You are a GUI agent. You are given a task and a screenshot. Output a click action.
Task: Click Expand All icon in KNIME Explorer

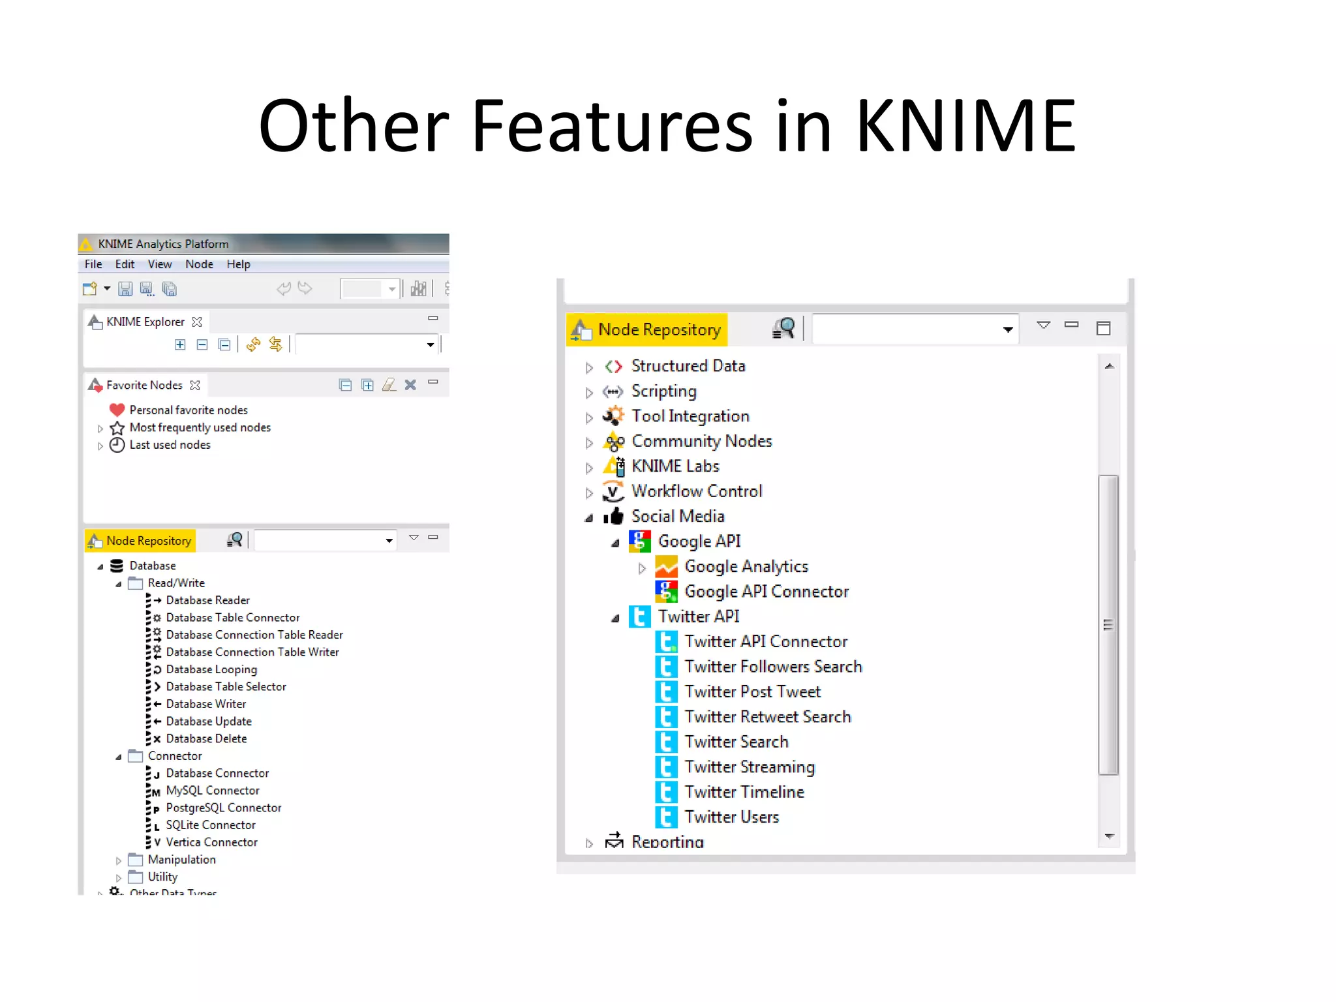click(x=180, y=344)
